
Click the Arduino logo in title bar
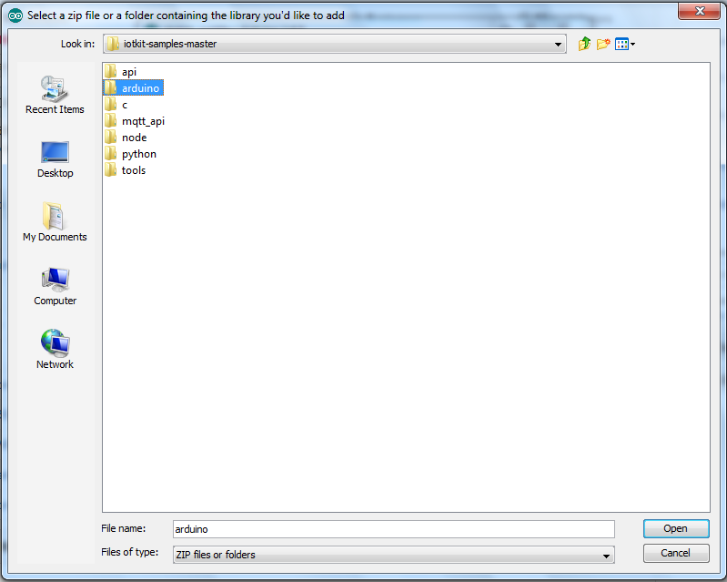coord(15,15)
